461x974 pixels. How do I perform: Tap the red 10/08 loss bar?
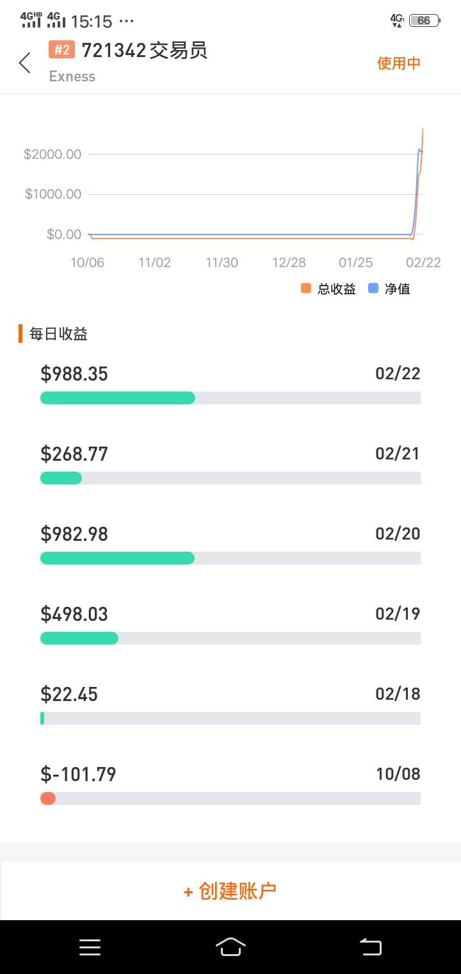click(48, 798)
